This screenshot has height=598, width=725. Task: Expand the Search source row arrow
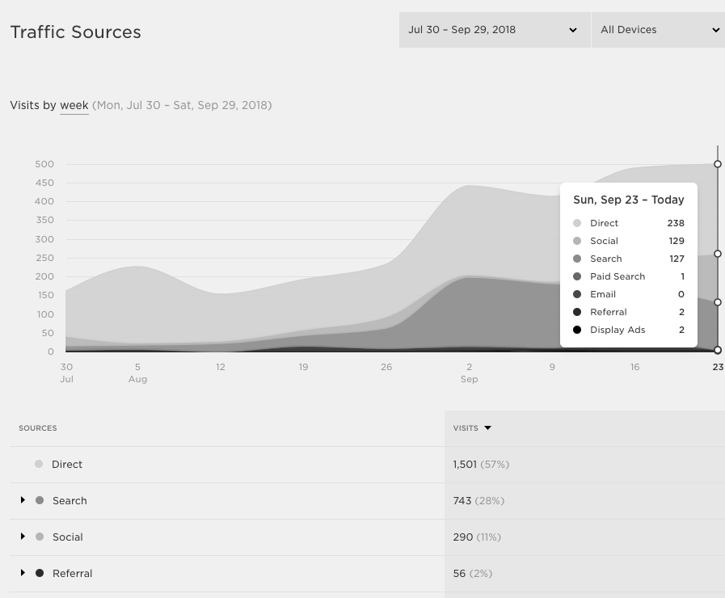coord(23,500)
